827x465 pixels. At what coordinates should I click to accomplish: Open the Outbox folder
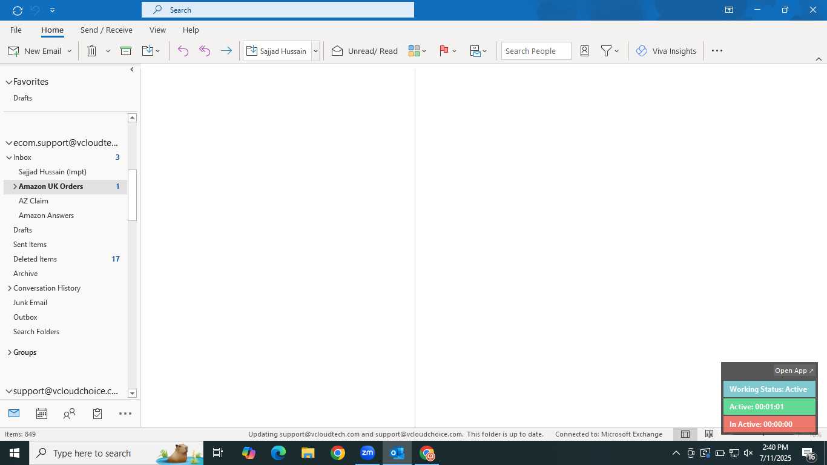pos(25,317)
